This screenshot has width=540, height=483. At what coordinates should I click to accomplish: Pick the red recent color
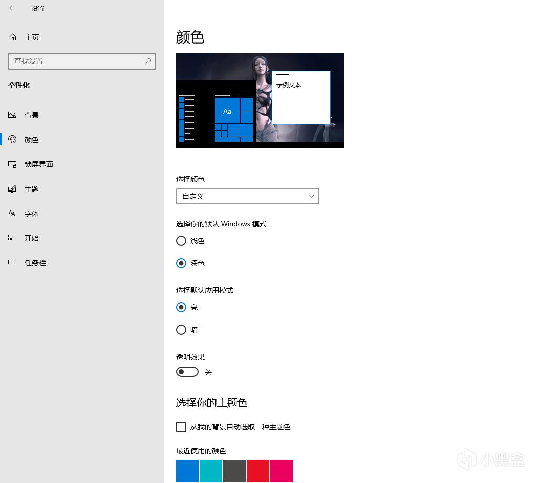click(258, 471)
